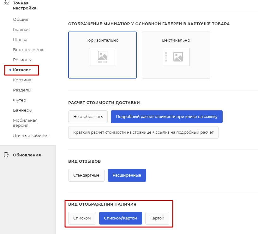
Task: Set availability display to Списком
Action: (82, 218)
